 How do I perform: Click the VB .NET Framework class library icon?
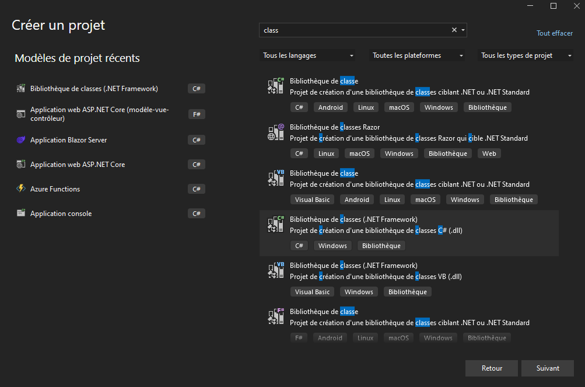pyautogui.click(x=275, y=271)
